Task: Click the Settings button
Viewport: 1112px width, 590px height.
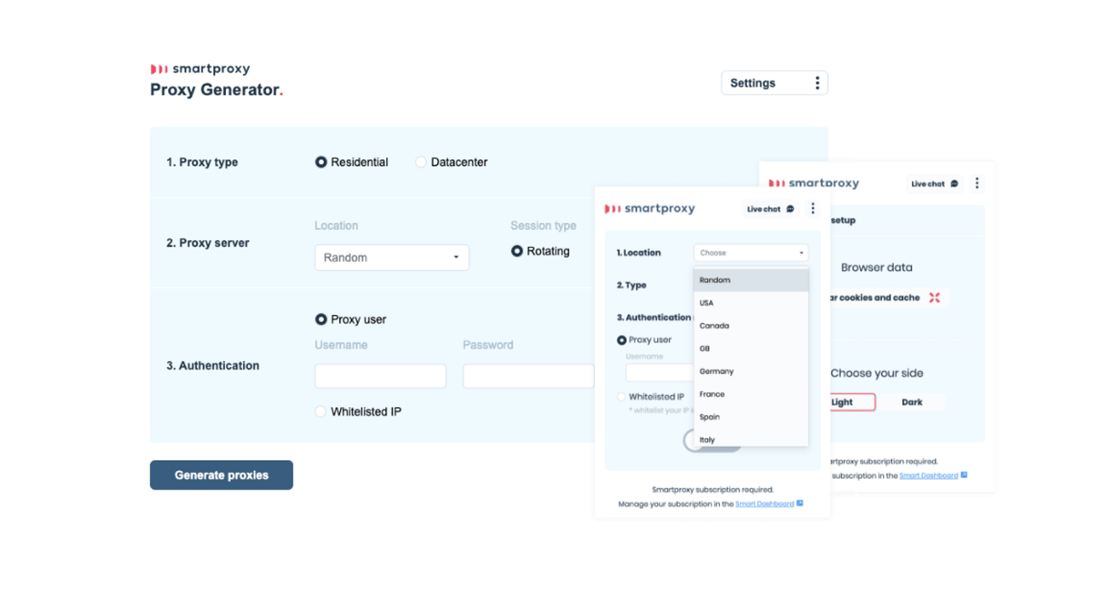Action: coord(774,83)
